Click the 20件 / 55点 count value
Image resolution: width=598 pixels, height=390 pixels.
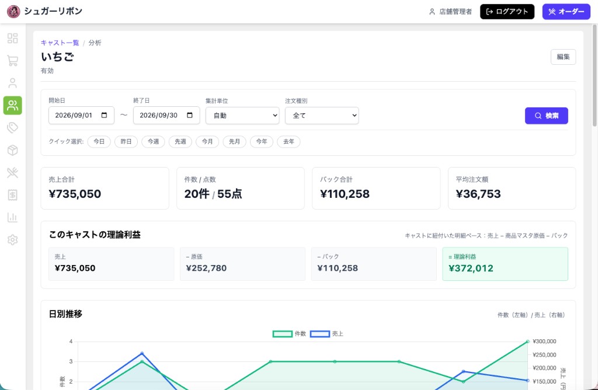pyautogui.click(x=213, y=194)
